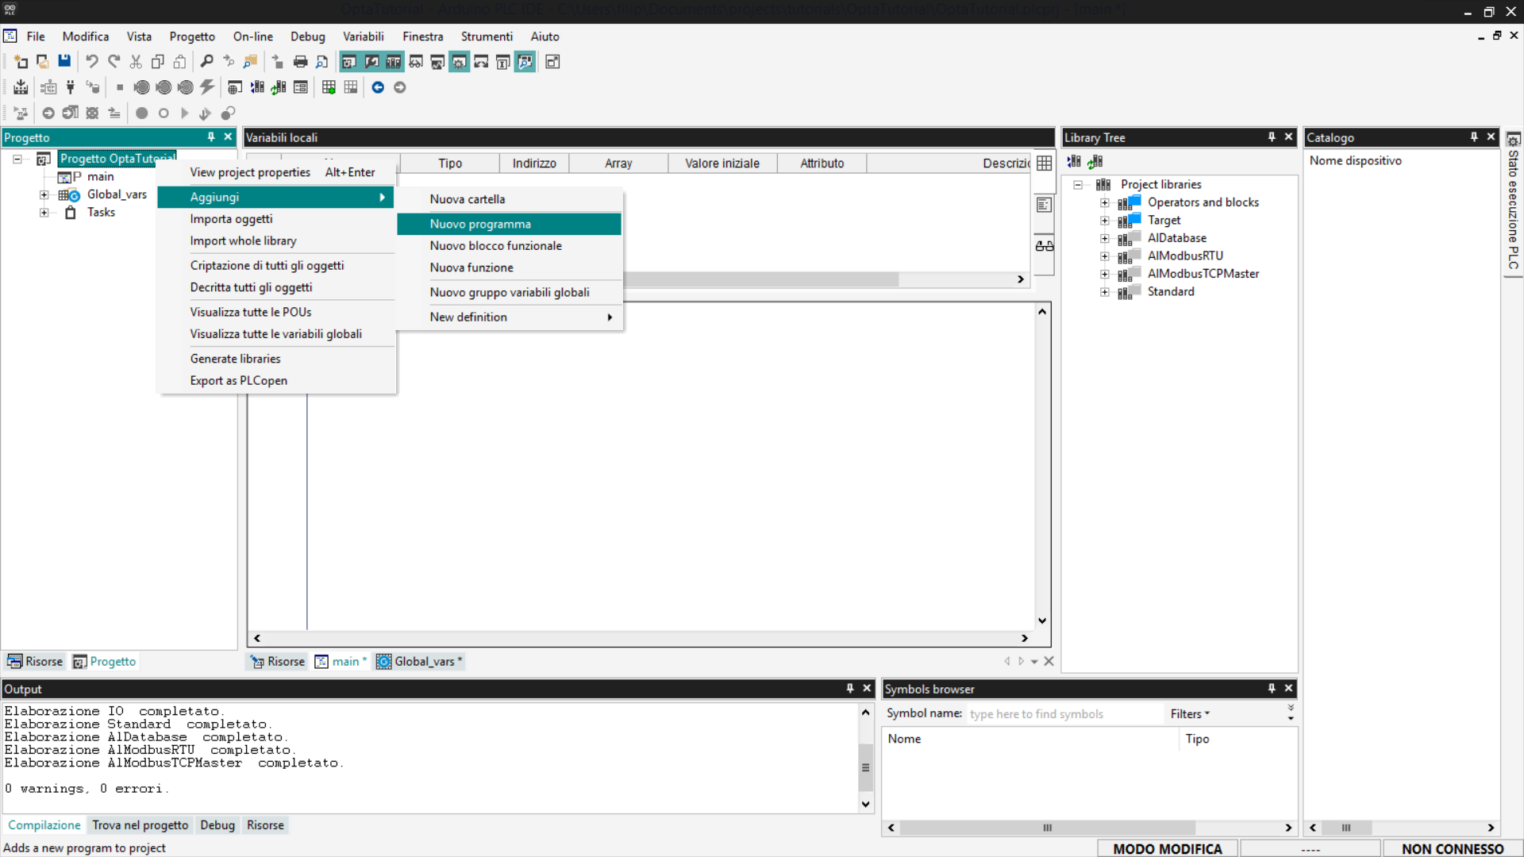Click the Print toolbar icon
1524x857 pixels.
(300, 61)
